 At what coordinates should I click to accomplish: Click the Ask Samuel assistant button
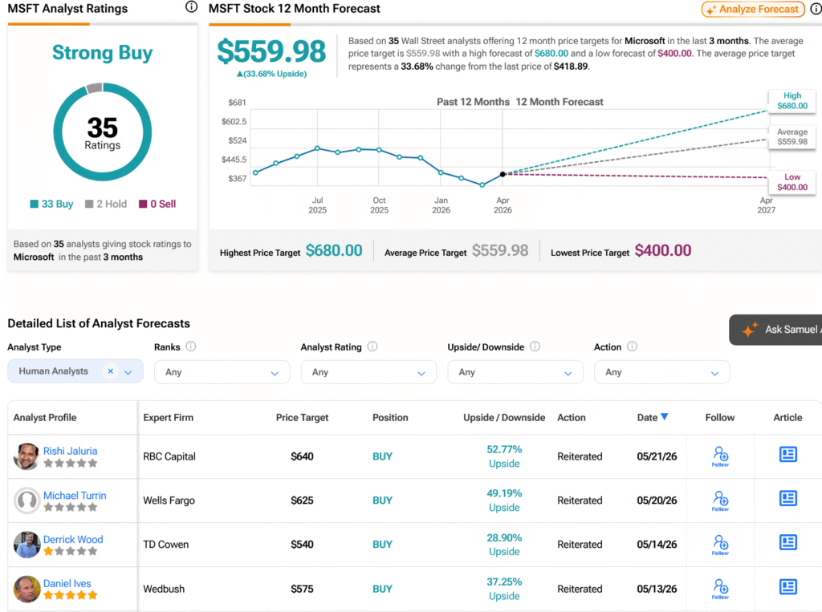pyautogui.click(x=777, y=330)
